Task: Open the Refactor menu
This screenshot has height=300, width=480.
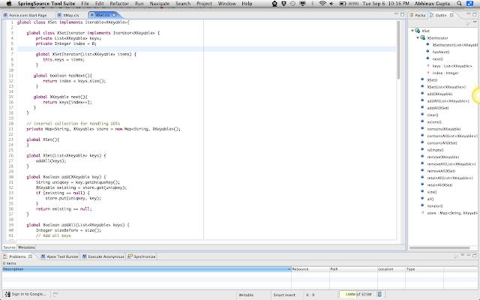Action: coord(119,4)
